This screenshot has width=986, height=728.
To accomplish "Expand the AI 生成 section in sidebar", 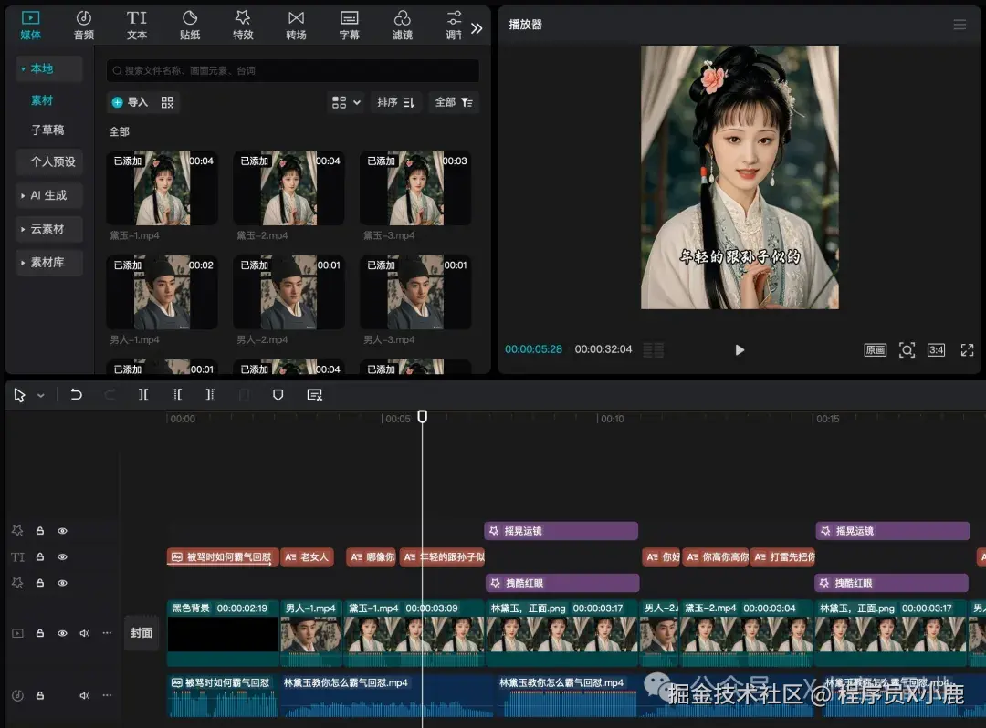I will 49,195.
